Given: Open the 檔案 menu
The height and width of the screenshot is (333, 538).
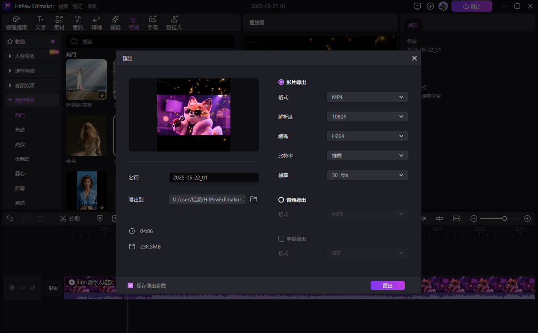Looking at the screenshot, I should 63,6.
